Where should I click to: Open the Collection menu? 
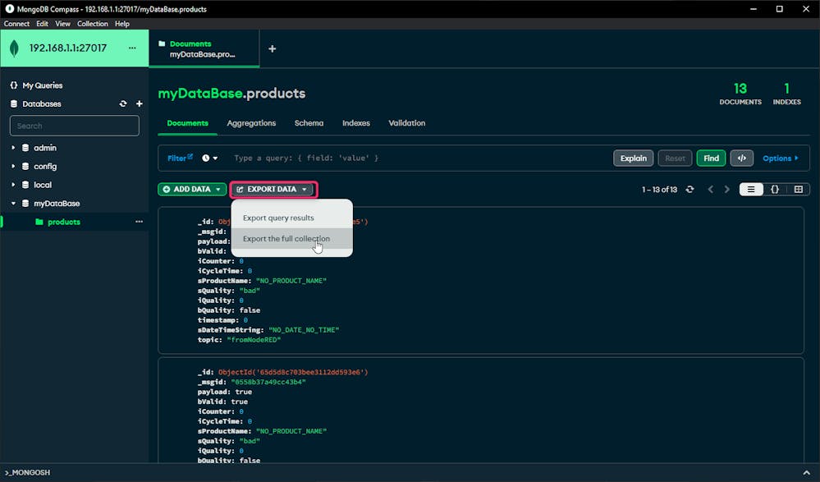(93, 24)
